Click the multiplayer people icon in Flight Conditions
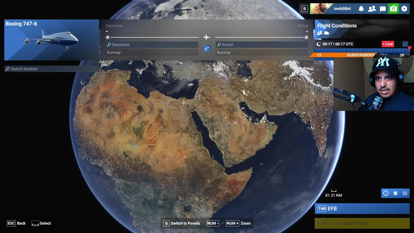The width and height of the screenshot is (414, 233). pyautogui.click(x=320, y=33)
